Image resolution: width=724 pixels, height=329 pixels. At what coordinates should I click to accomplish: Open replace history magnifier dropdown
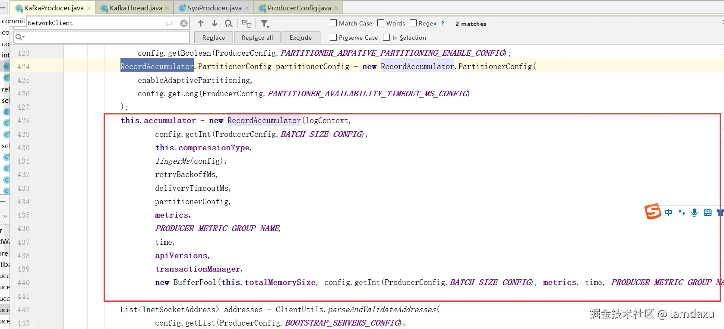pyautogui.click(x=20, y=37)
